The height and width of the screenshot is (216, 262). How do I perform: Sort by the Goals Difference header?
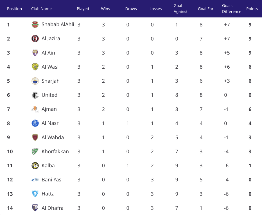[232, 8]
